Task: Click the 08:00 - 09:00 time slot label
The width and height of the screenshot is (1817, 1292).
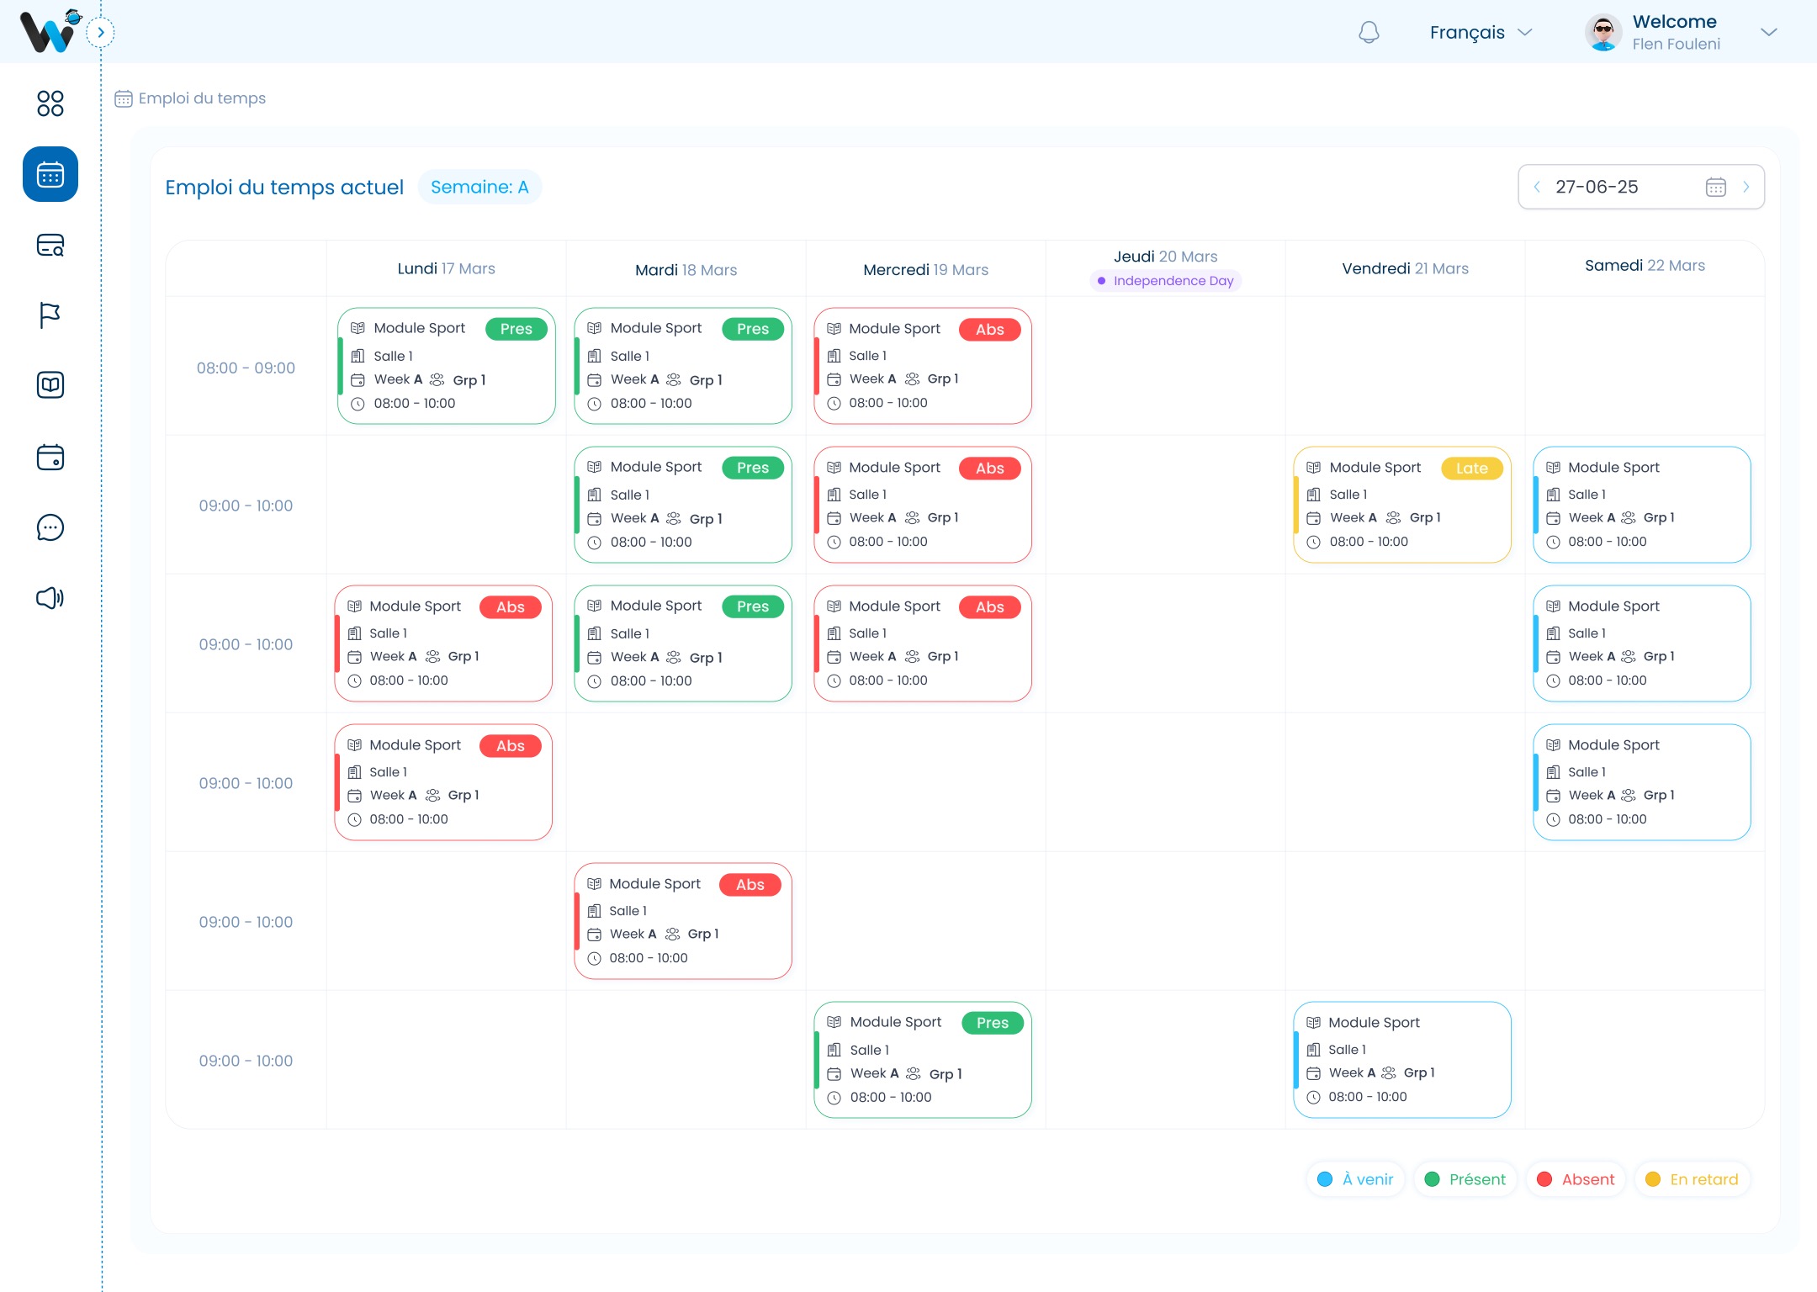Action: pos(246,368)
